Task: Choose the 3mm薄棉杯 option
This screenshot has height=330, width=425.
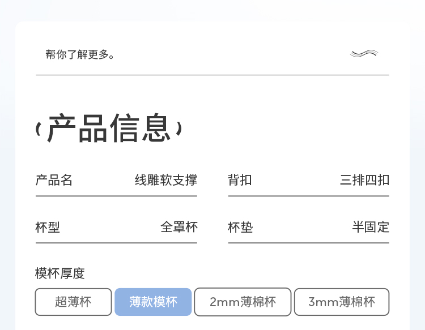Action: click(x=341, y=302)
